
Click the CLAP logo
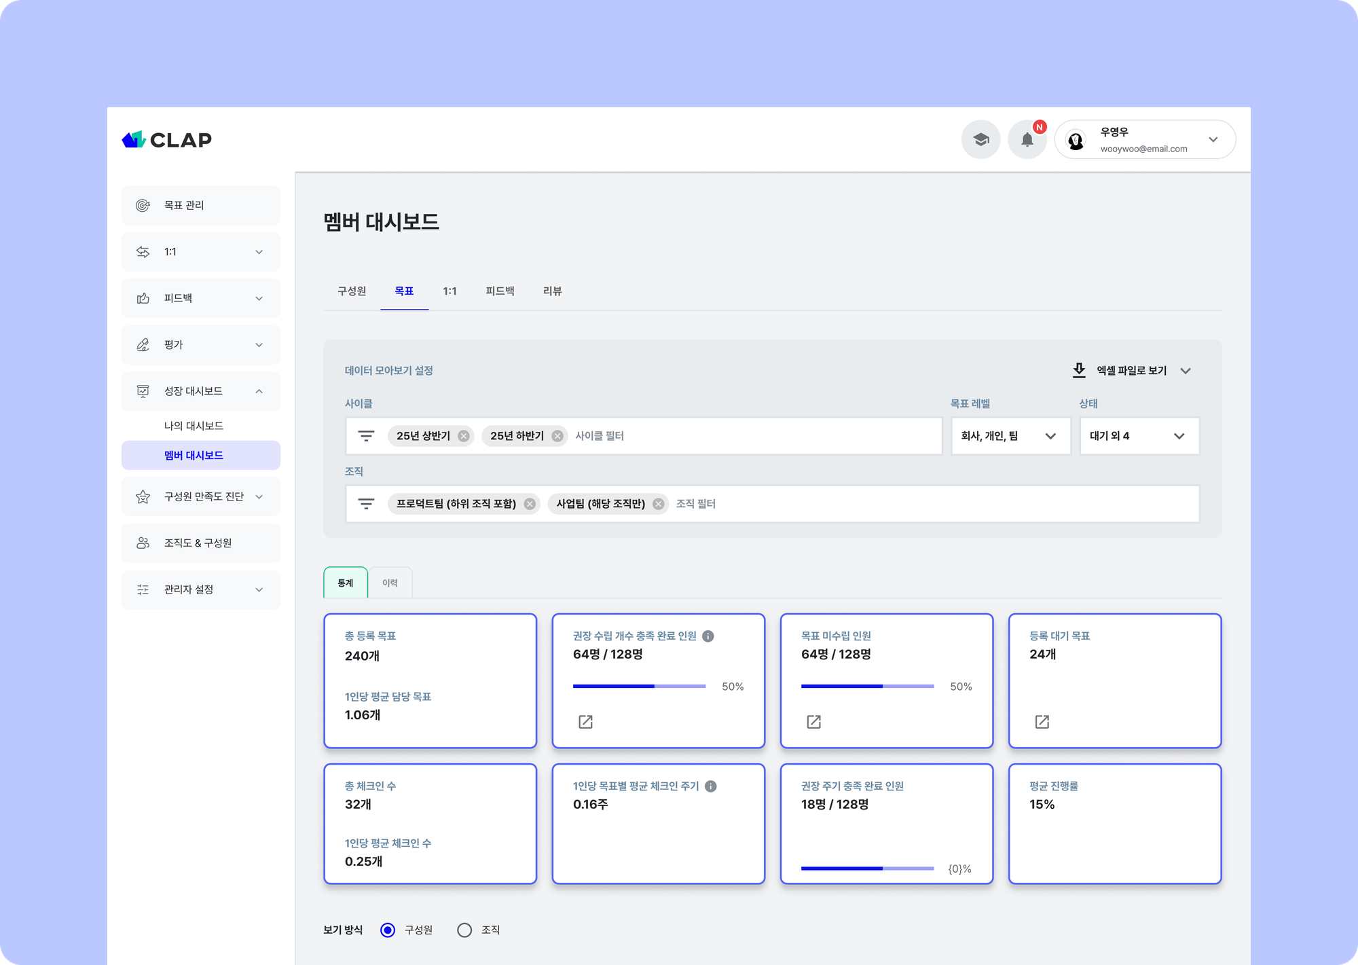pyautogui.click(x=167, y=140)
